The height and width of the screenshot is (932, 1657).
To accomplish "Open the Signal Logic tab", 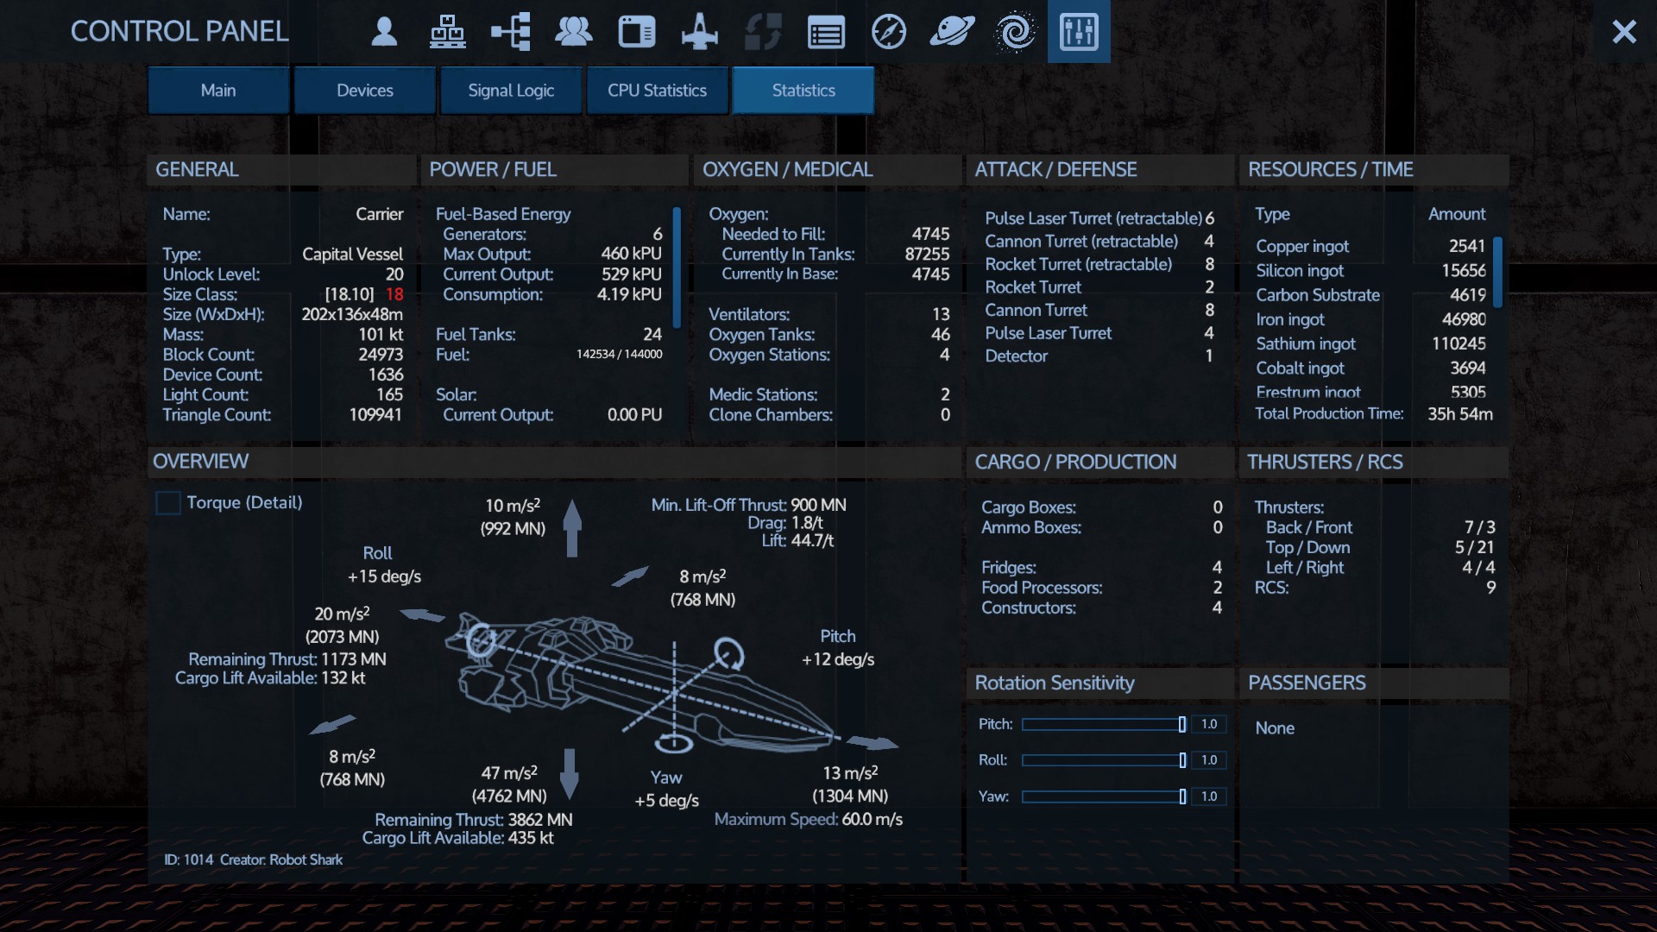I will coord(511,91).
